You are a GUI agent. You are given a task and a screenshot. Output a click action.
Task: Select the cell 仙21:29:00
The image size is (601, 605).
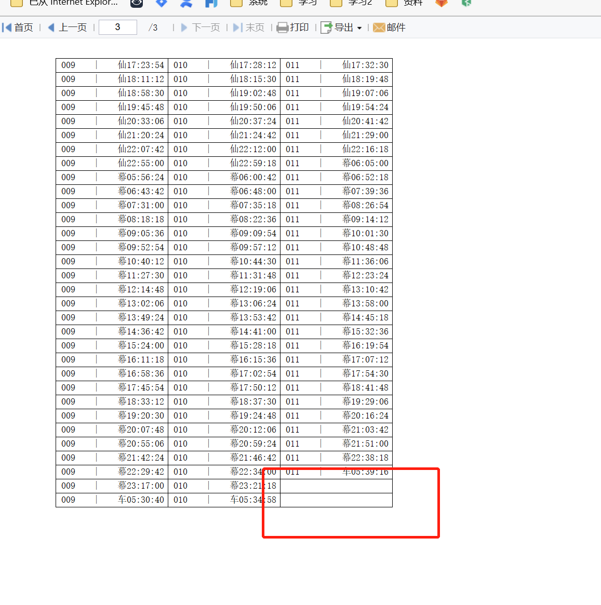365,135
